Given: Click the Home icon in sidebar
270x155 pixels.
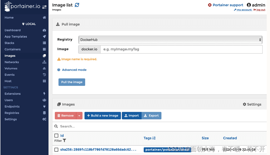Looking at the screenshot, I should pyautogui.click(x=44, y=18).
